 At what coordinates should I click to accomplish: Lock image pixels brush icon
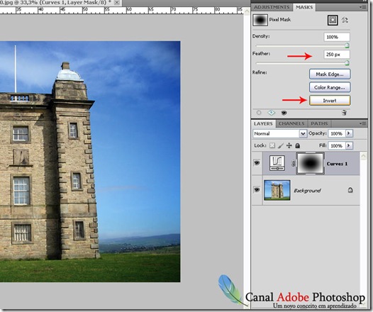point(281,145)
